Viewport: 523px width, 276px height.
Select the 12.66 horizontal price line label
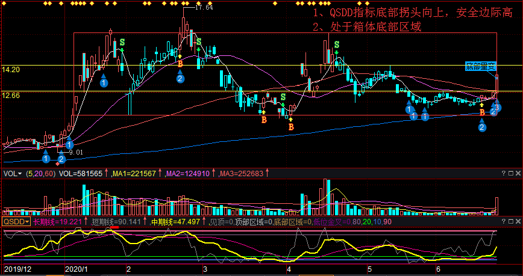11,95
